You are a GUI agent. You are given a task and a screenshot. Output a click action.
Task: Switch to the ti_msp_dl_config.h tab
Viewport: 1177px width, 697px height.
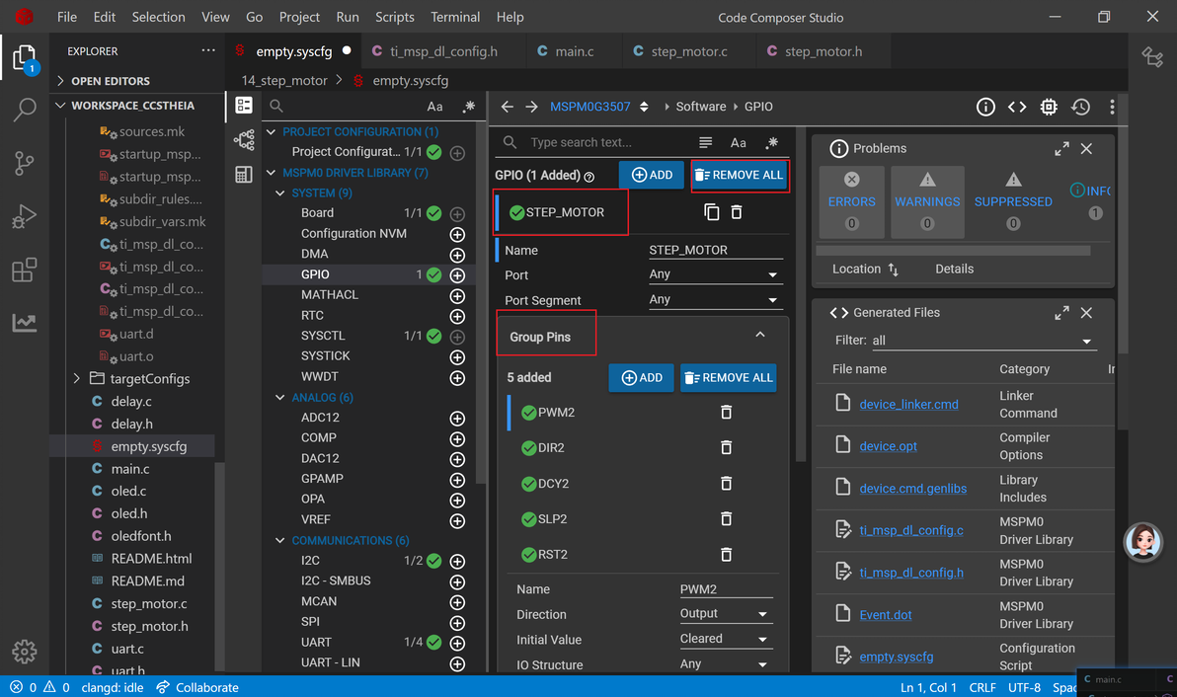443,51
